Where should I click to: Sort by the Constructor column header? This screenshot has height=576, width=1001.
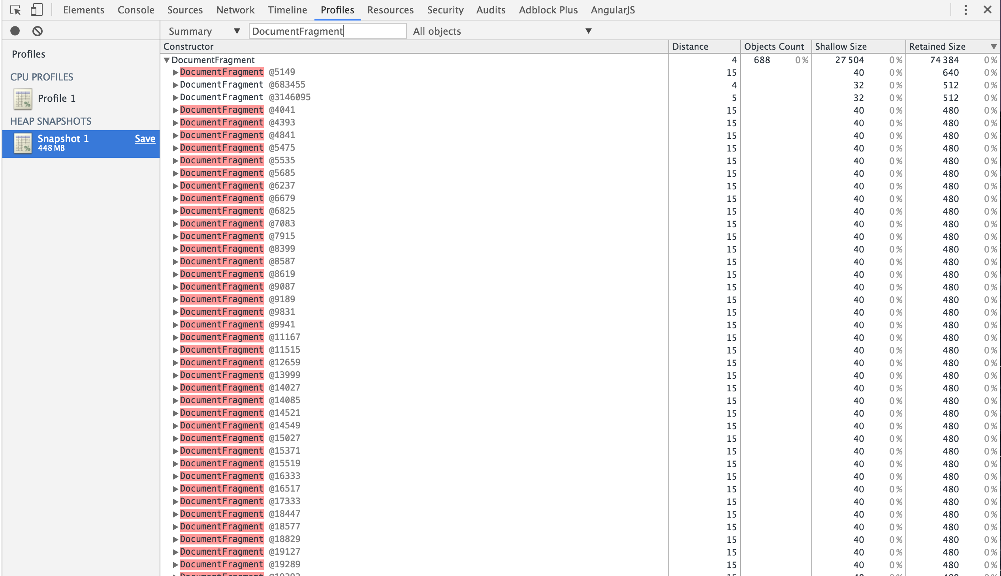tap(414, 47)
